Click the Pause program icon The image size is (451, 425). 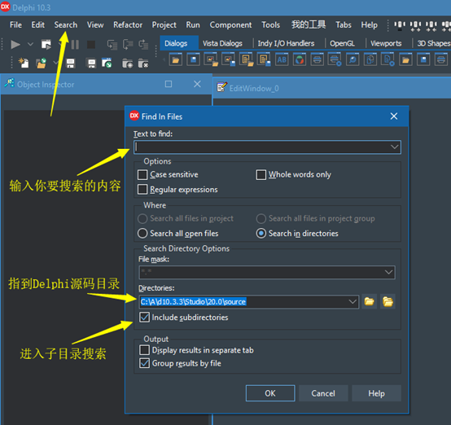tap(75, 45)
